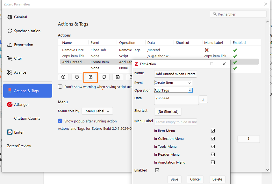The image size is (272, 184).
Task: Click the Menu Label input field
Action: [x=176, y=122]
